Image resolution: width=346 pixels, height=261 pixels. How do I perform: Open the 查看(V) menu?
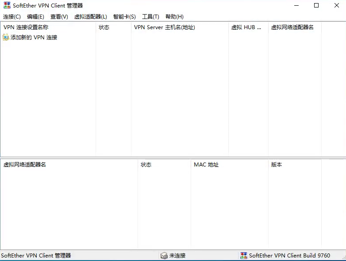(59, 17)
